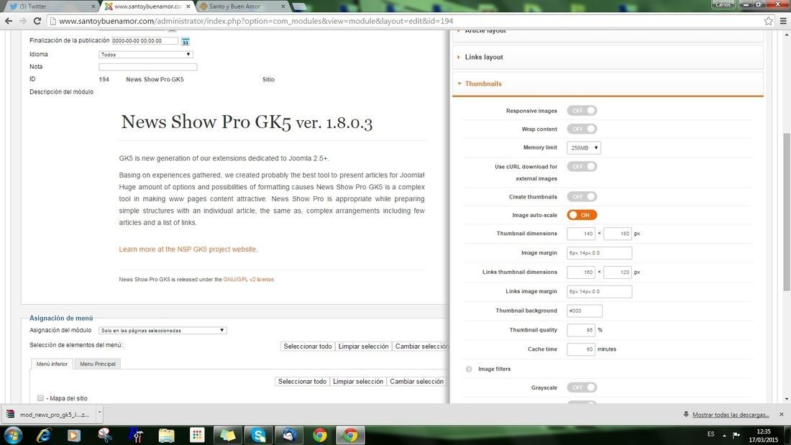
Task: Expand the Links layout section
Action: point(608,57)
